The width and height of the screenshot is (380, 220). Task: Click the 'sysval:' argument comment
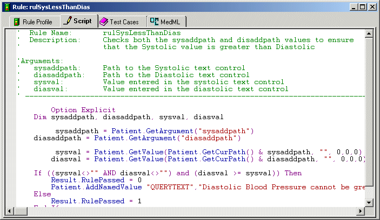48,82
